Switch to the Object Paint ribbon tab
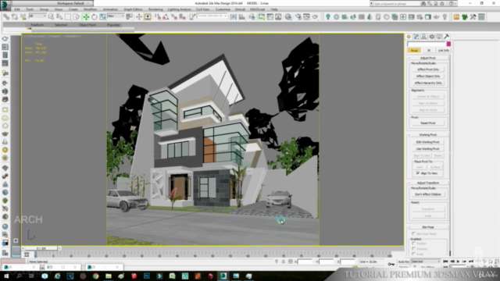The height and width of the screenshot is (281, 500). click(x=87, y=25)
